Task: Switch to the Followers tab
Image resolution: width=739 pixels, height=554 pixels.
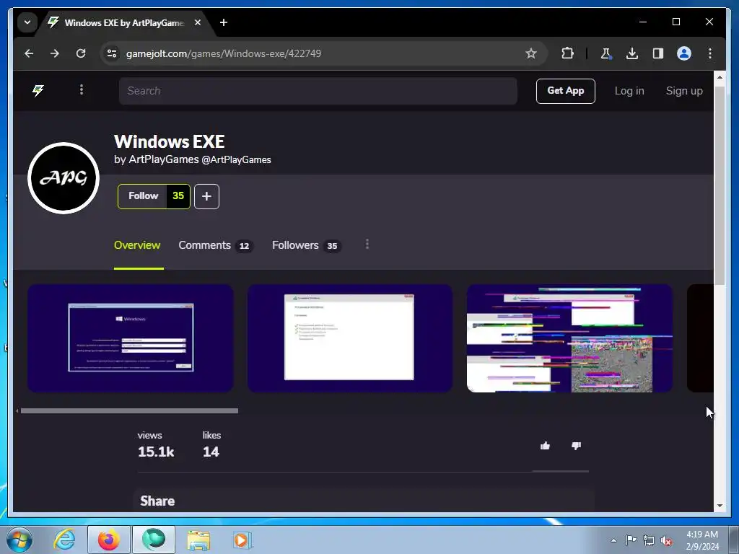Action: [x=306, y=245]
